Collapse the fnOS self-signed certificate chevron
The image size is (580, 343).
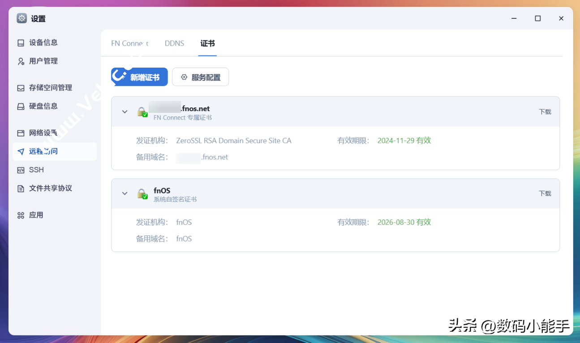tap(125, 193)
